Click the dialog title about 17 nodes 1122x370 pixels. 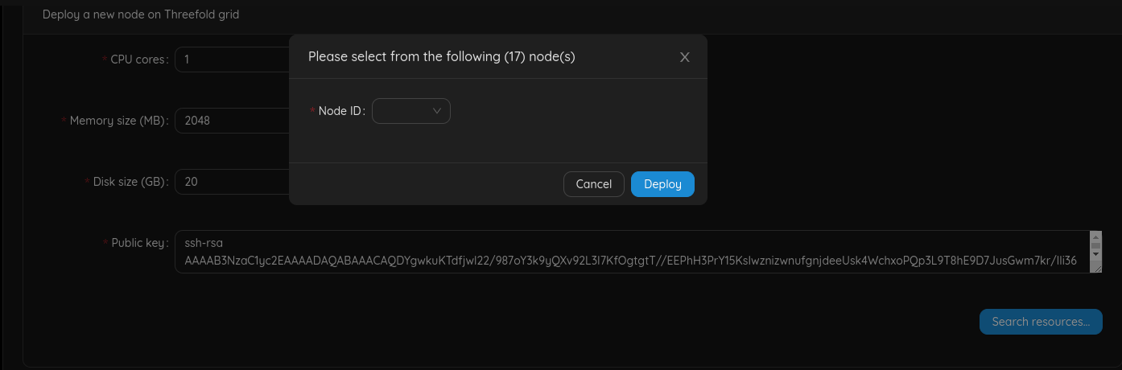(x=441, y=56)
